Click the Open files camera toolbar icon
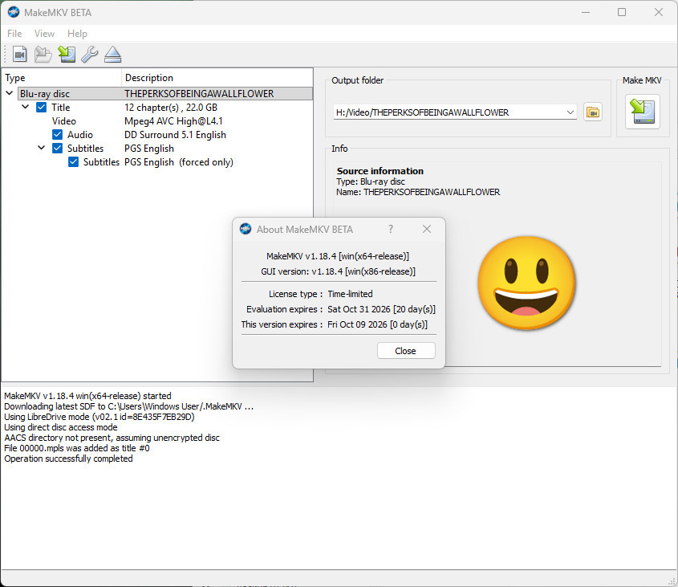This screenshot has height=587, width=678. click(20, 55)
